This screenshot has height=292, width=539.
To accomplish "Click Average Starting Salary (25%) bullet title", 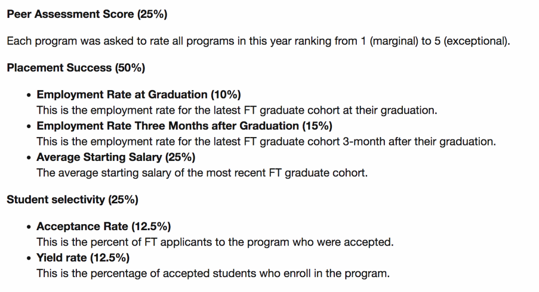I will 116,157.
